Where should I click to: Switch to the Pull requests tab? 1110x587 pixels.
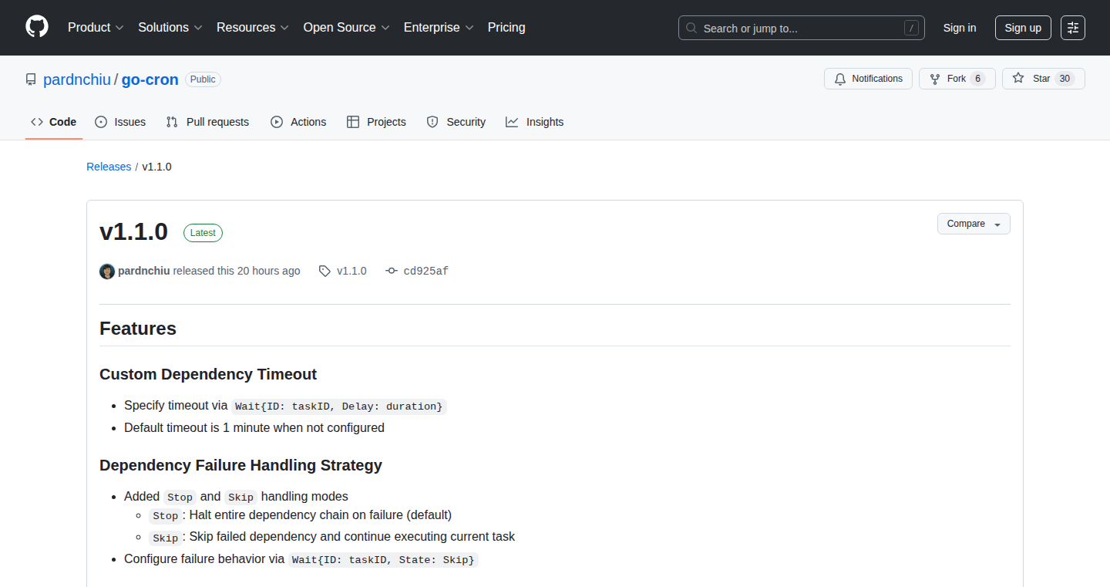(x=207, y=122)
